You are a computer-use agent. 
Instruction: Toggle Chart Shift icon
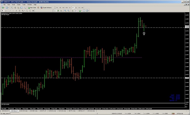76,11
